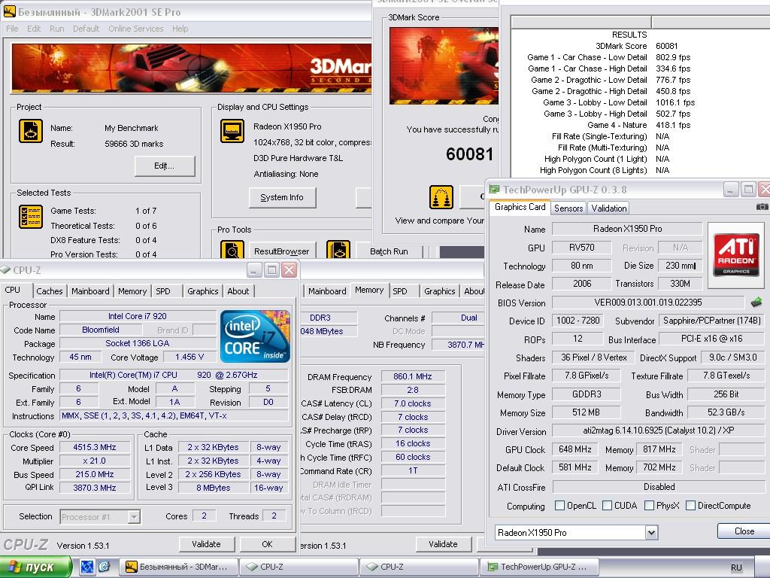Viewport: 770px width, 578px height.
Task: Switch to SPD tab in rear CPU-Z
Action: pyautogui.click(x=400, y=291)
